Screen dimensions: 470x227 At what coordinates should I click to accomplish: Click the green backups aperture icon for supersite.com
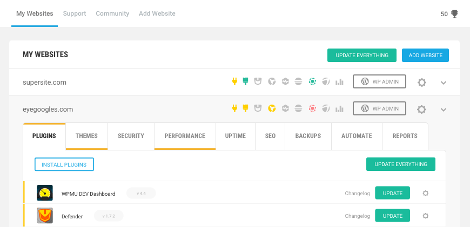point(313,81)
